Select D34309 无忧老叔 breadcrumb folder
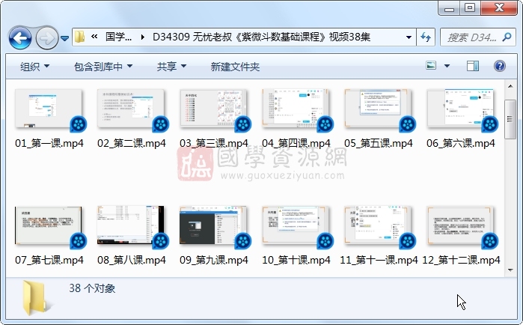Screen dimensions: 523x325 (261, 37)
